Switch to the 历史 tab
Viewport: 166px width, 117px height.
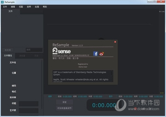[x=36, y=56]
